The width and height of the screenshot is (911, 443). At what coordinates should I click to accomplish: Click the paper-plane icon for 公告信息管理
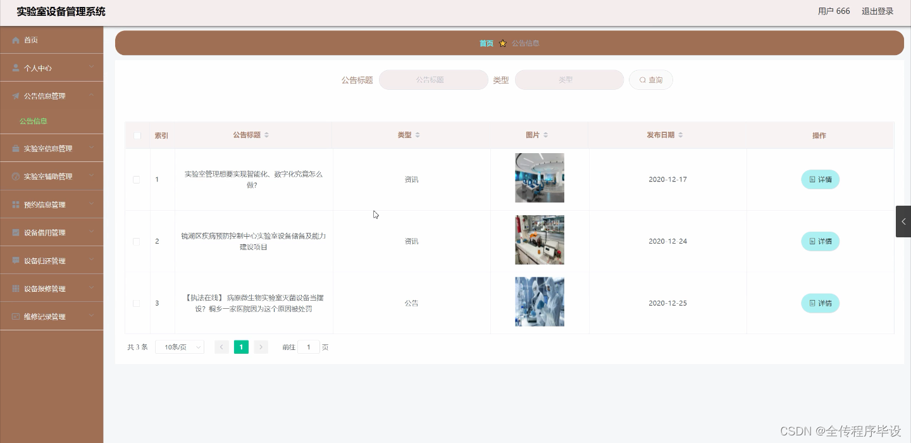click(x=15, y=96)
